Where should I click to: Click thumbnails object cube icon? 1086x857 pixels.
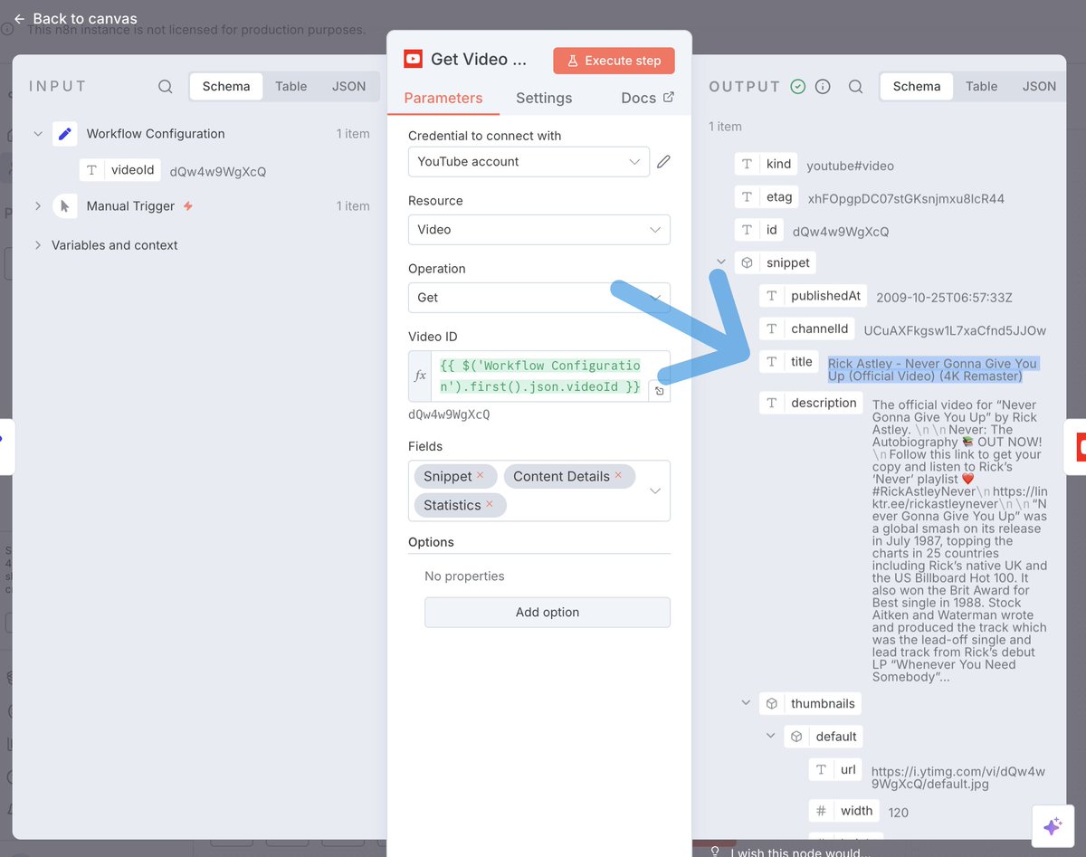click(x=771, y=704)
